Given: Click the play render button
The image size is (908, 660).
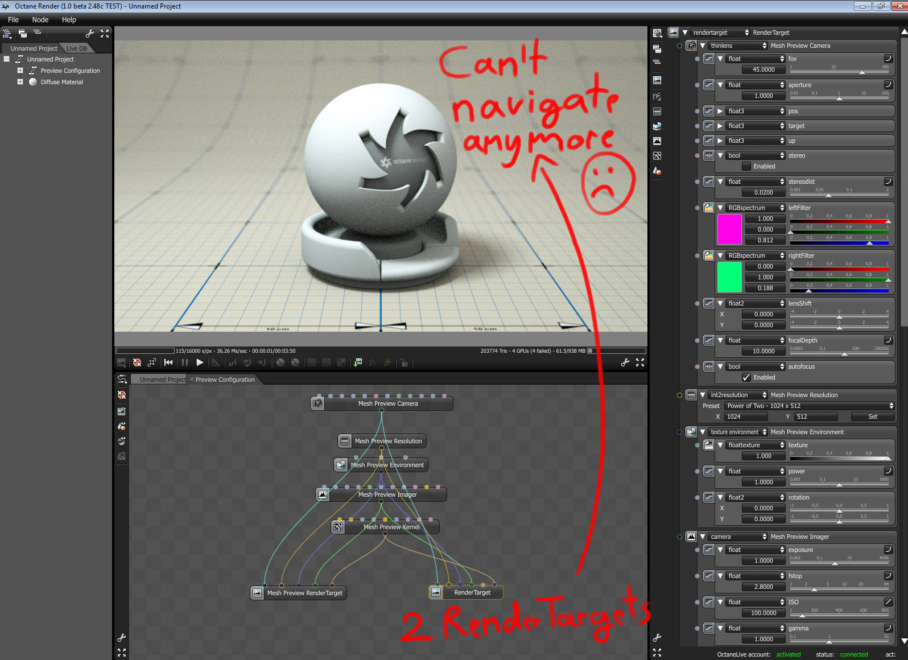Looking at the screenshot, I should click(200, 362).
